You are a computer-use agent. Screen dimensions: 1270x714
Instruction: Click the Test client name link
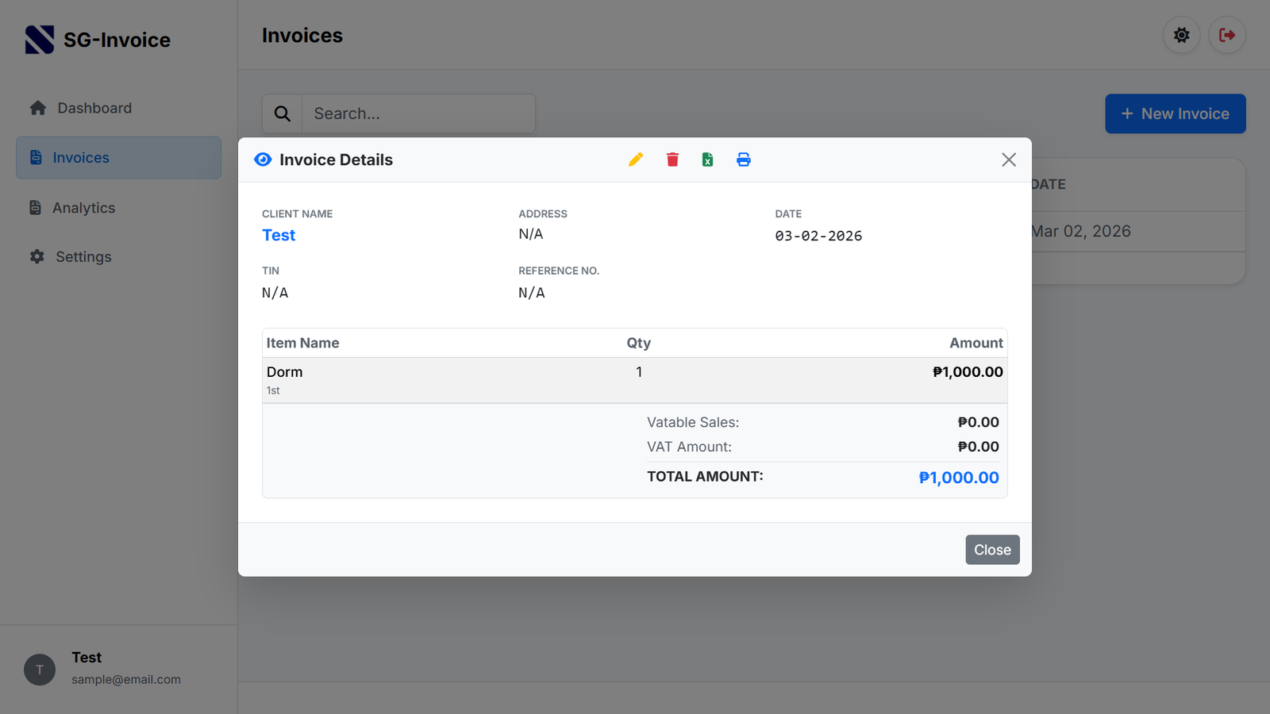click(279, 235)
